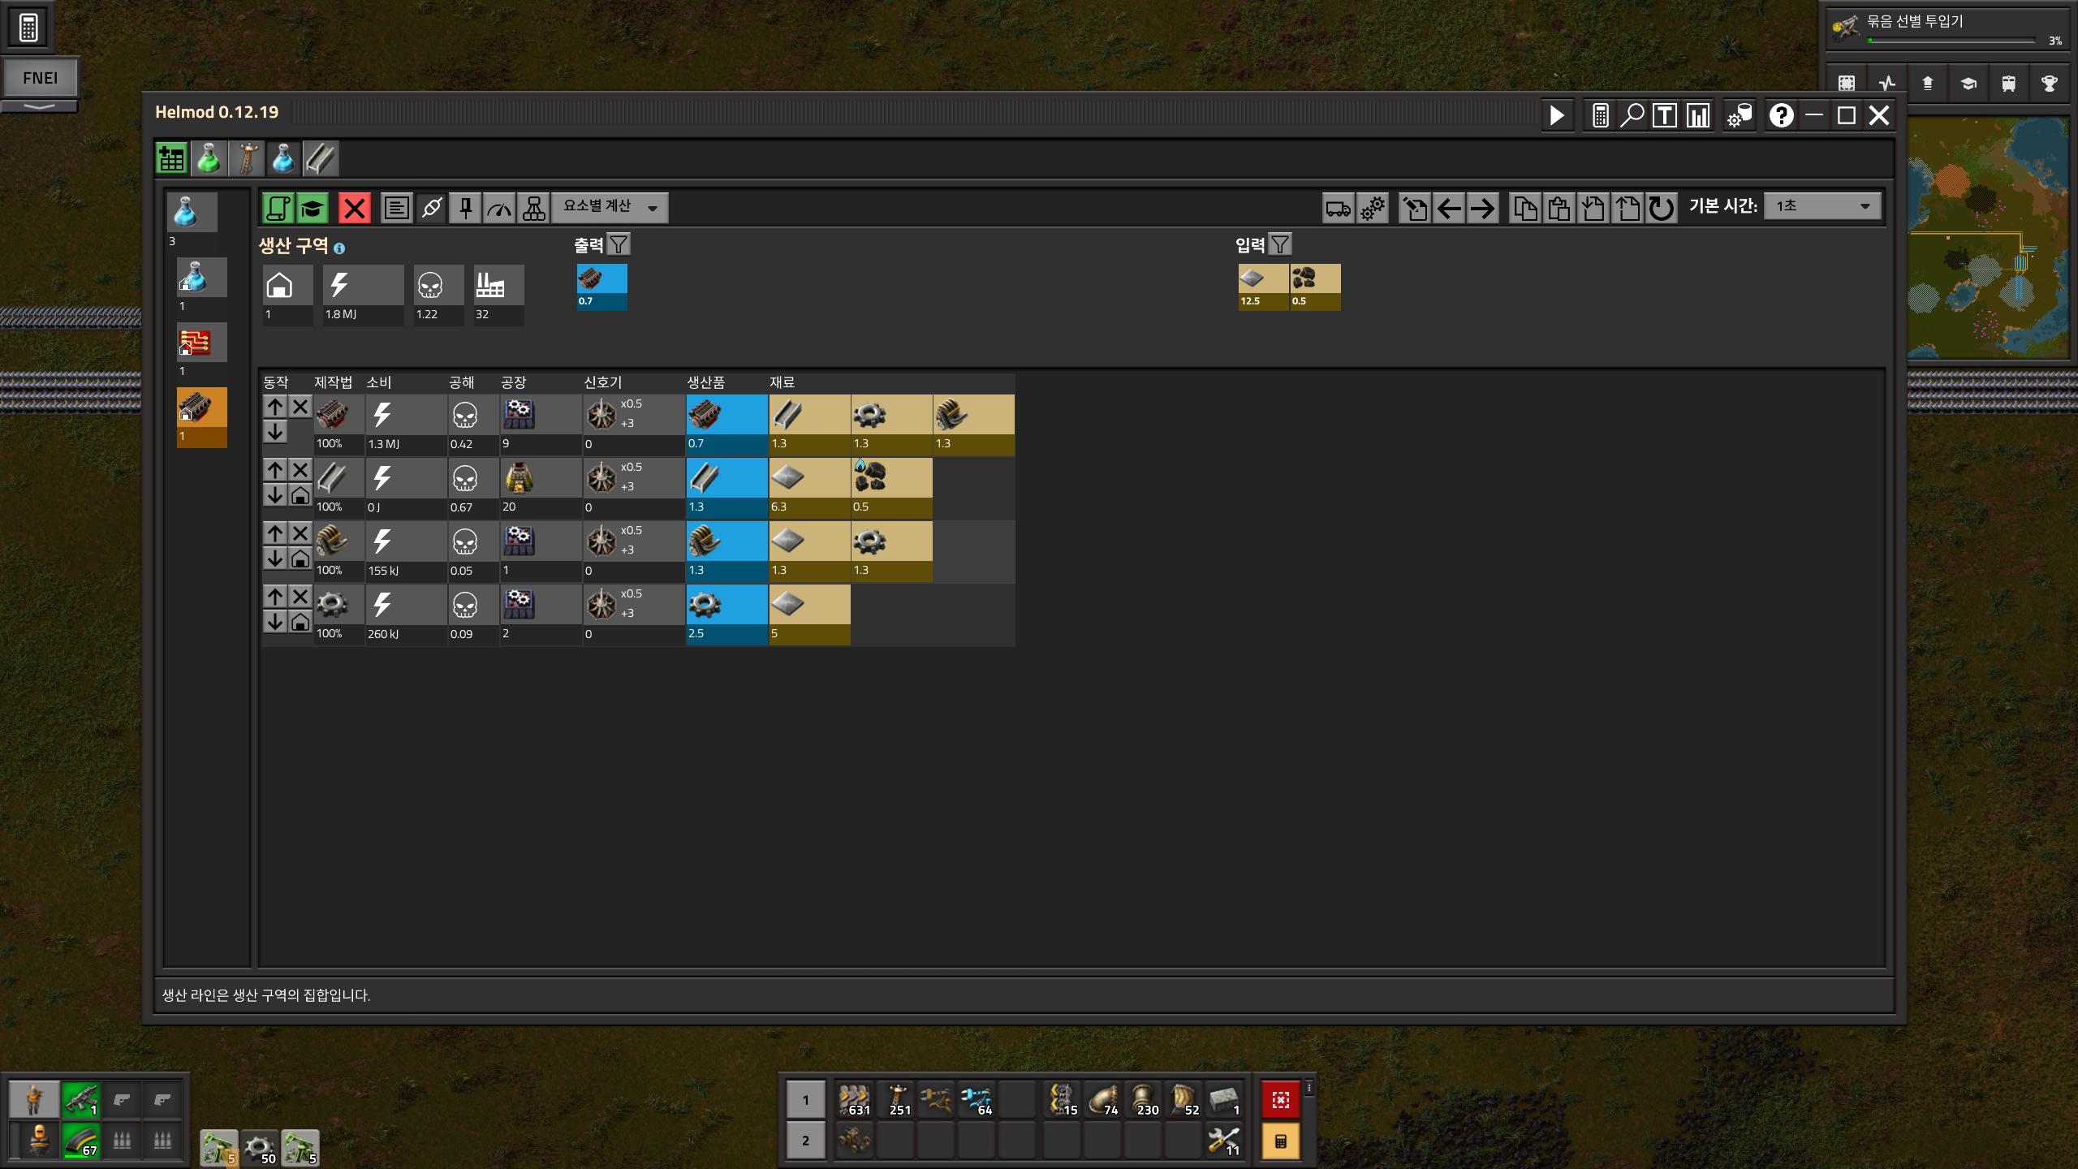Click the pin tool icon
Viewport: 2078px width, 1169px height.
(x=465, y=208)
